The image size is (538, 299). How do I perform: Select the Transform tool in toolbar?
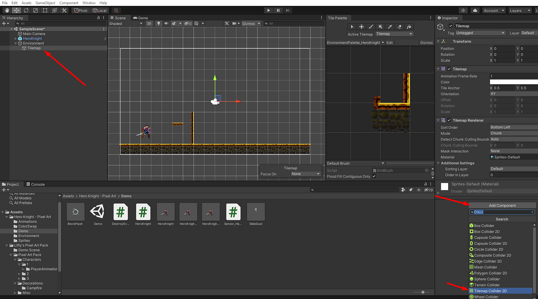[x=55, y=10]
